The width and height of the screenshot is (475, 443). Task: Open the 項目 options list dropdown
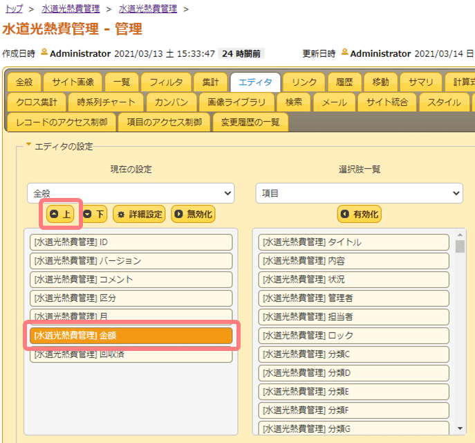(360, 193)
